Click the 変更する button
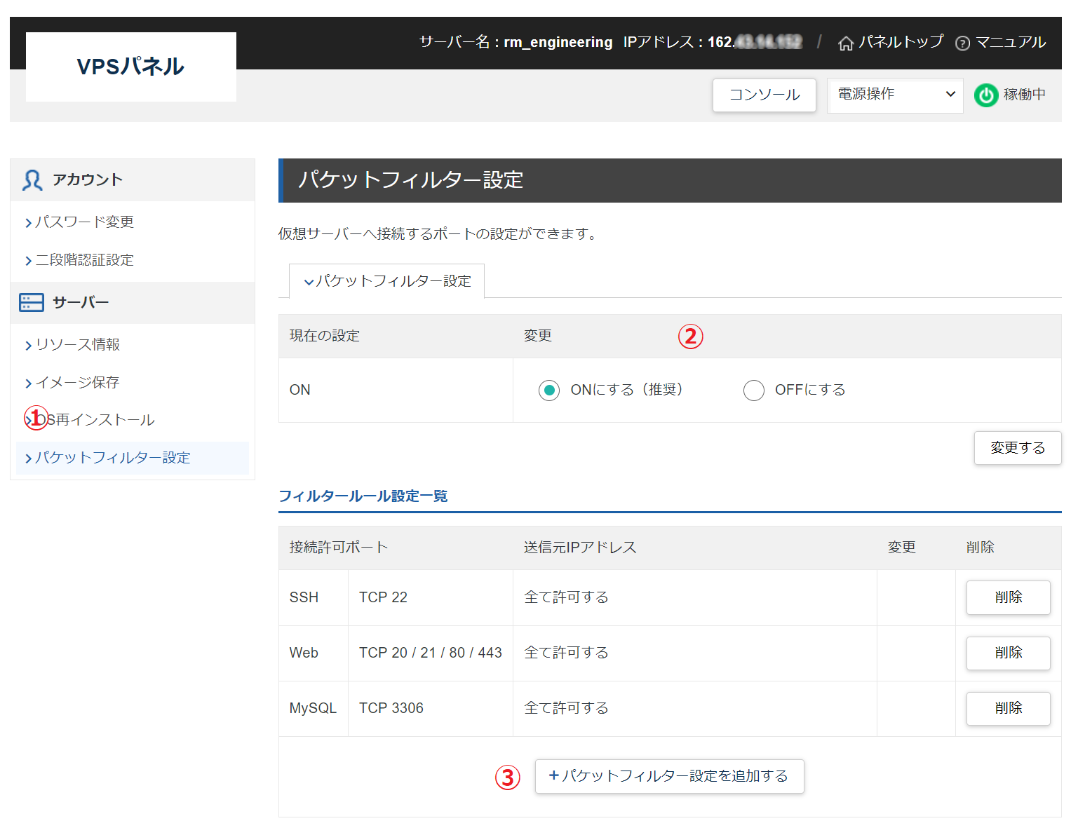Screen dimensions: 1078x835 1017,448
